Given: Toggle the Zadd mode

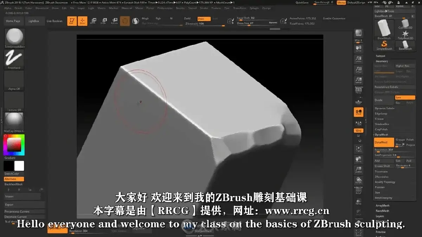Looking at the screenshot, I should (x=187, y=19).
